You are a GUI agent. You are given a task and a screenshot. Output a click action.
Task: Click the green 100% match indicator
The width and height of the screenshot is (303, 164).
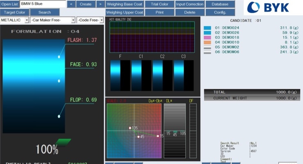(x=63, y=142)
